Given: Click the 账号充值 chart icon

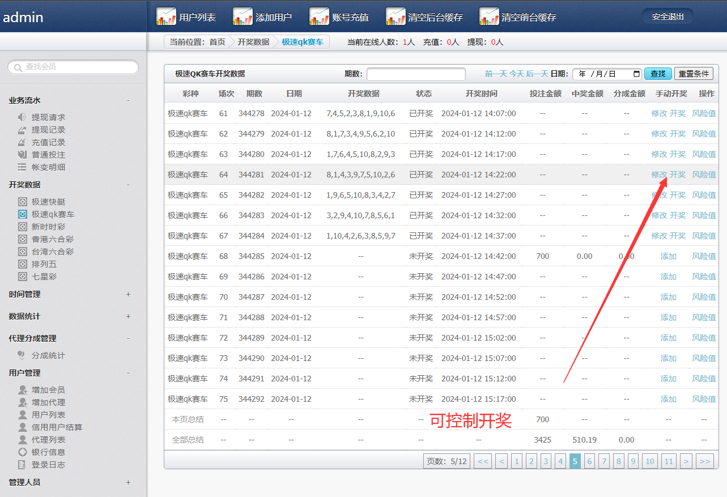Looking at the screenshot, I should [x=319, y=16].
